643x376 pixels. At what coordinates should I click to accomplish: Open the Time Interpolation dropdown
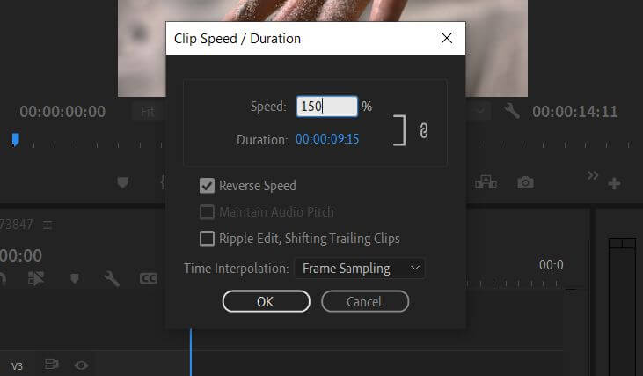(359, 269)
